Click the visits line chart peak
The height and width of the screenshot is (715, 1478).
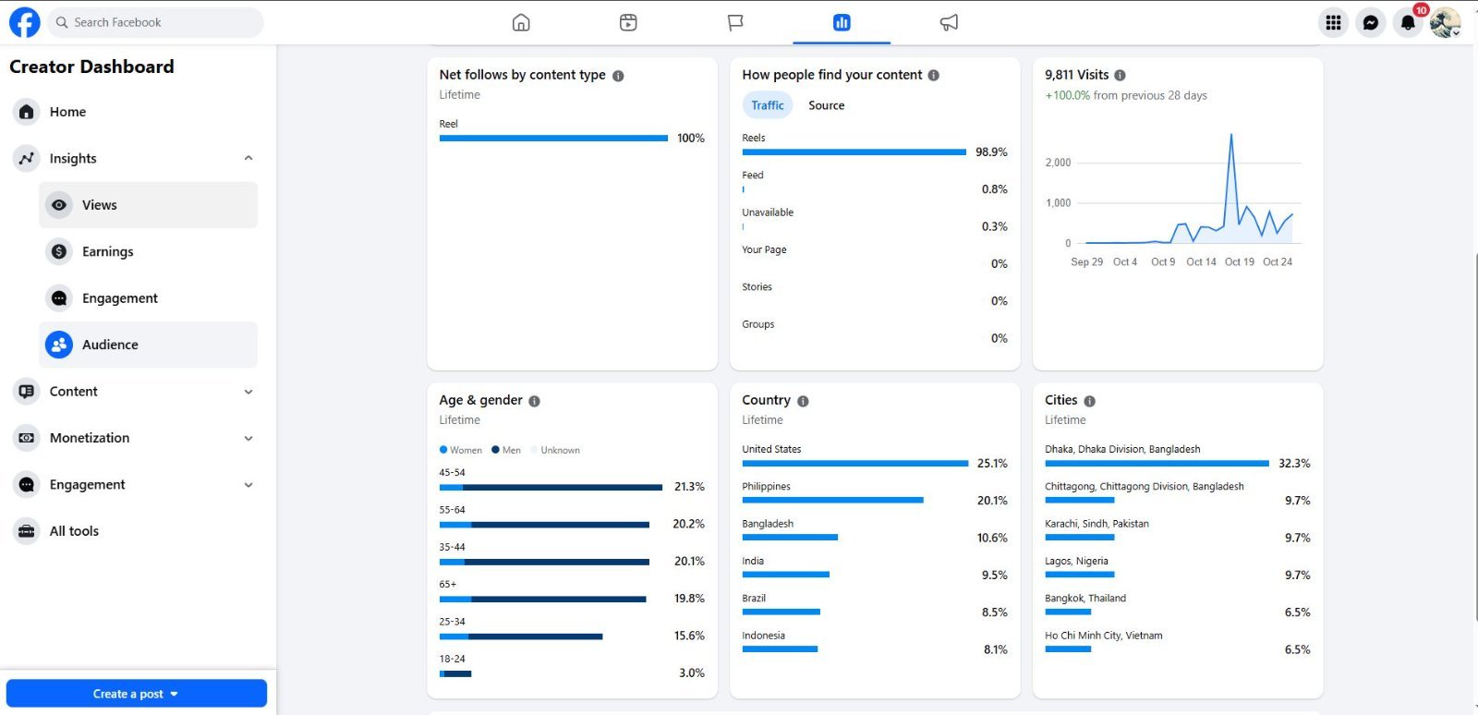tap(1231, 137)
